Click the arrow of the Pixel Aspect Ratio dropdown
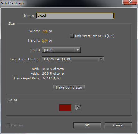Viewport: 138px width, 134px height. 101,59
